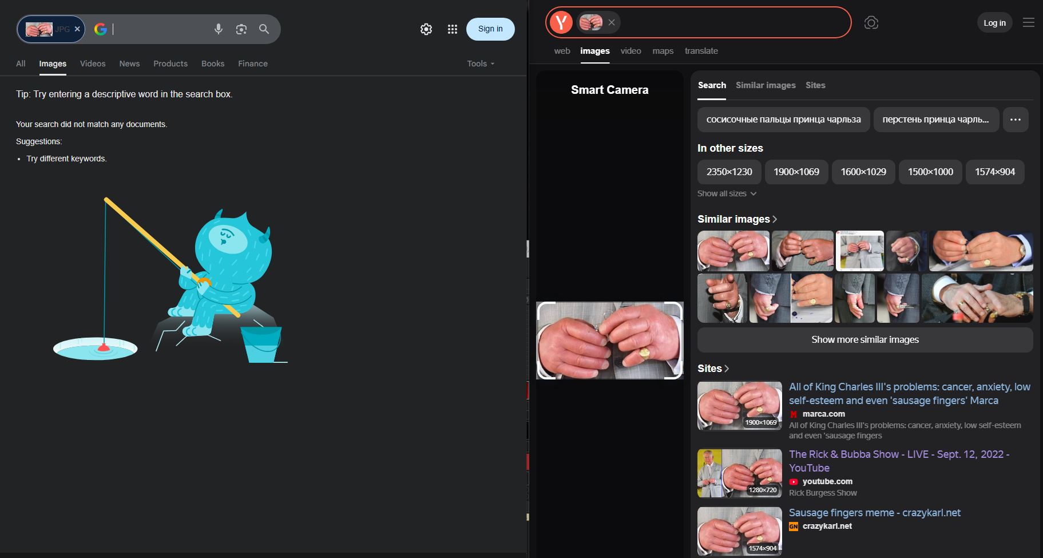
Task: Click the 'сосисочные пальцы принца чарльза' tag
Action: pos(783,120)
